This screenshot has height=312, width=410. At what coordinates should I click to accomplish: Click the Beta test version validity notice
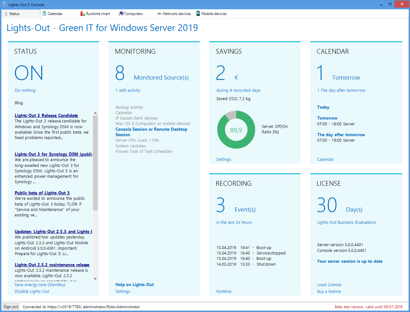369,307
